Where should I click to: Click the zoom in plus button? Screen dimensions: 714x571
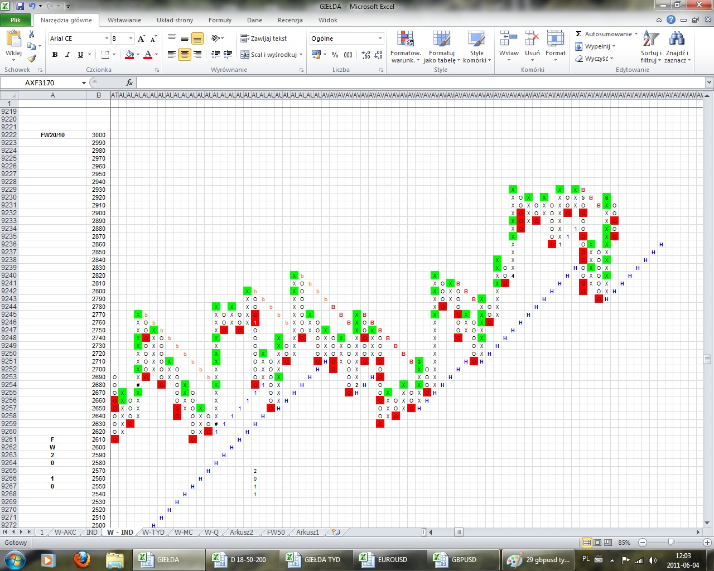[707, 543]
